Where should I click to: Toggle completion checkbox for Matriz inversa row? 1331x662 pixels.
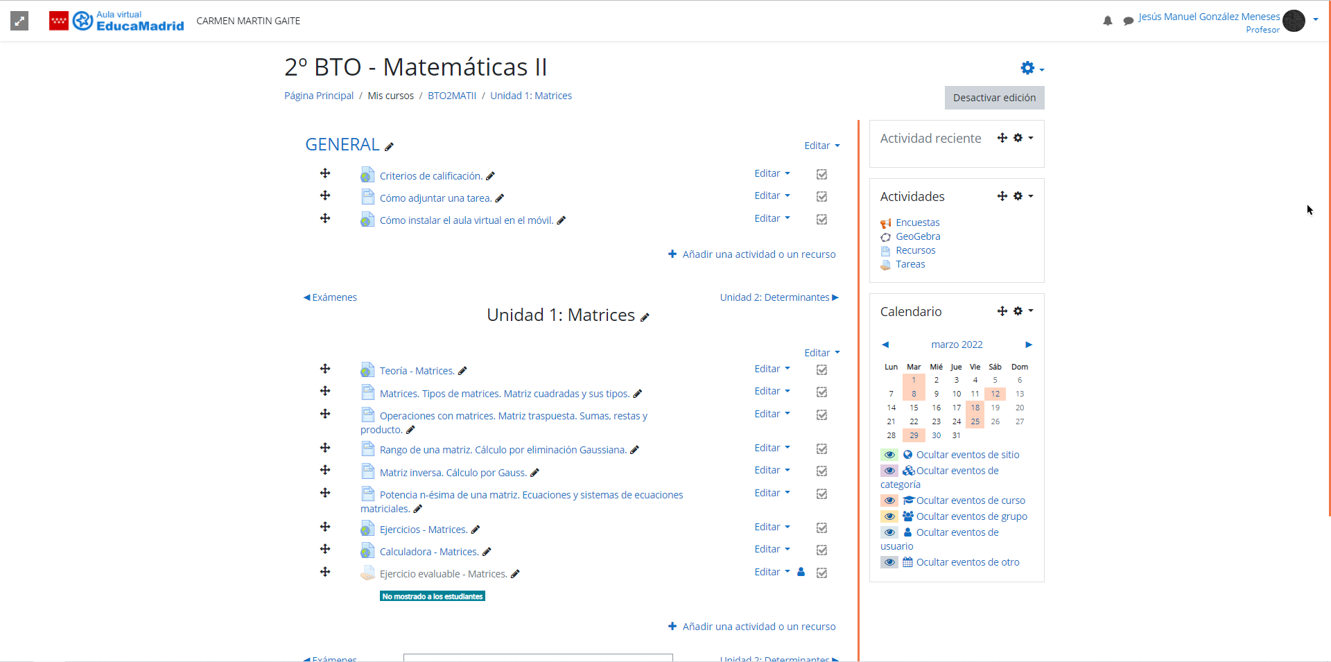point(821,471)
